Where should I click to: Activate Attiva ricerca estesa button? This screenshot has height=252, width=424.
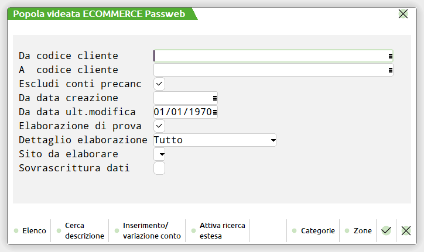[222, 231]
